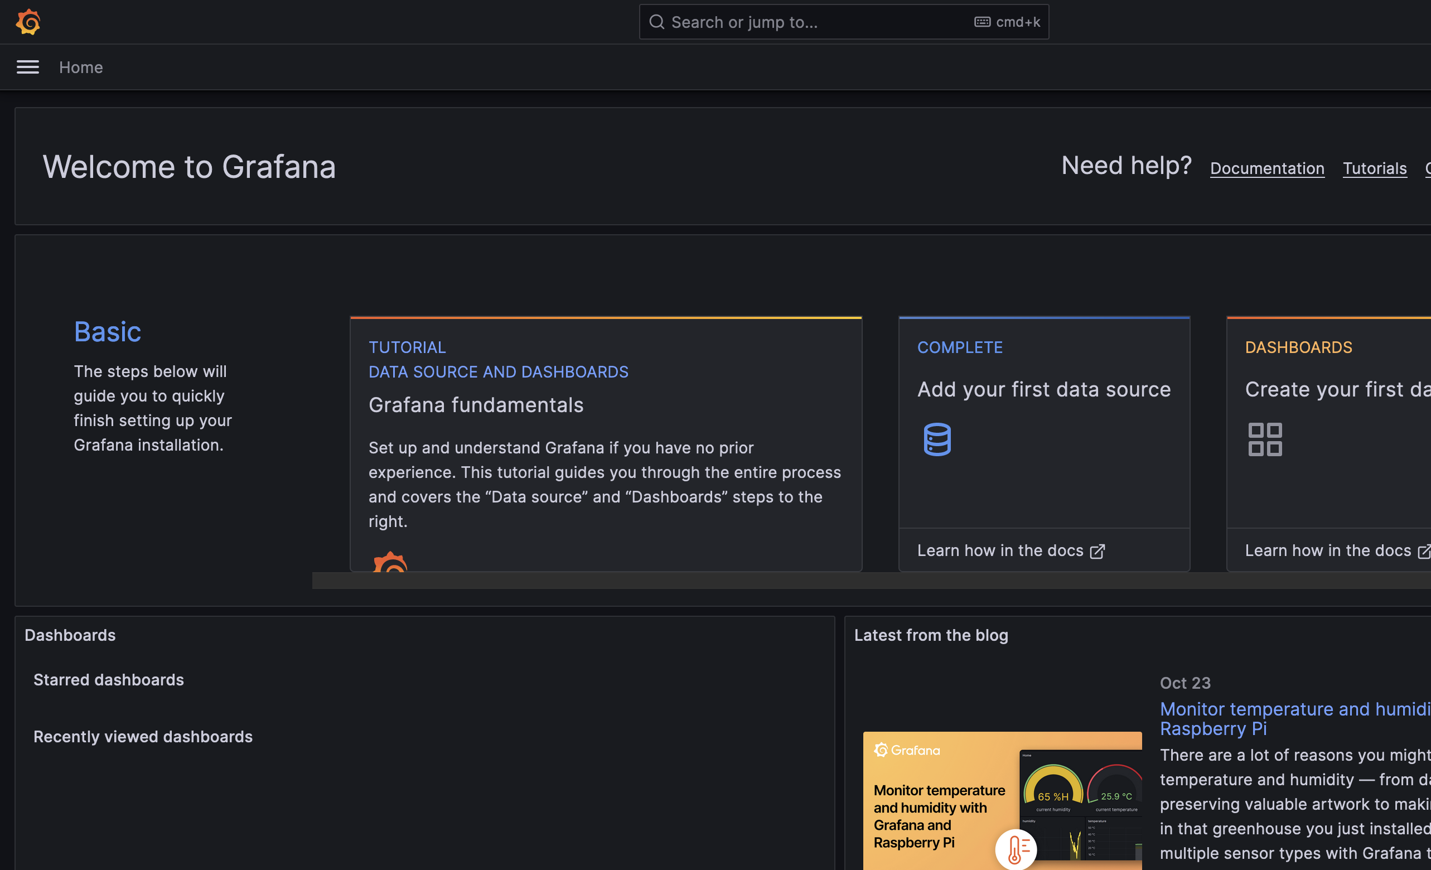Screen dimensions: 1431x870
Task: Click the database icon on the data source card
Action: [937, 439]
